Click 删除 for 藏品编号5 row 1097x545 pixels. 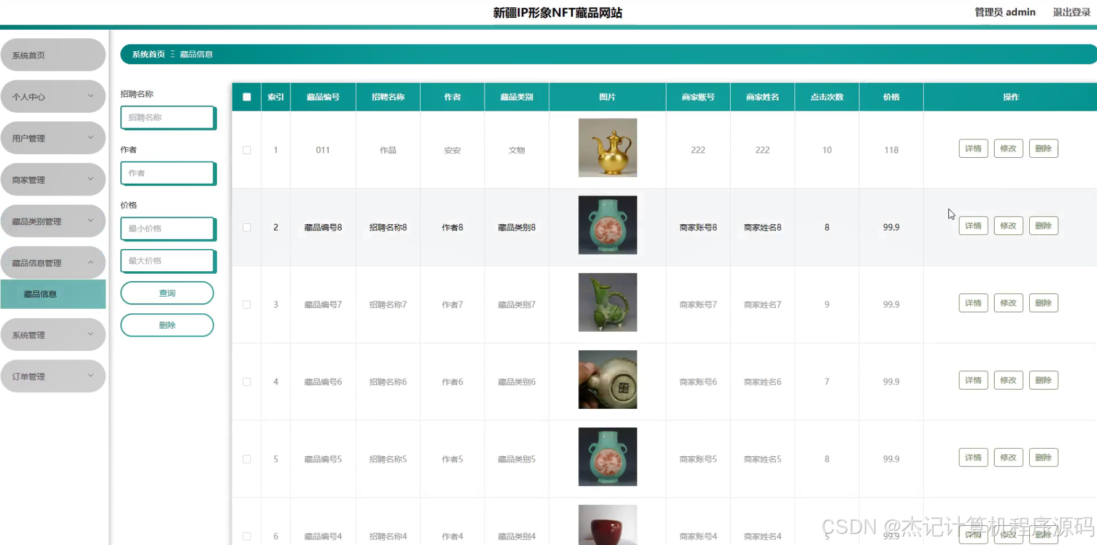(x=1043, y=457)
